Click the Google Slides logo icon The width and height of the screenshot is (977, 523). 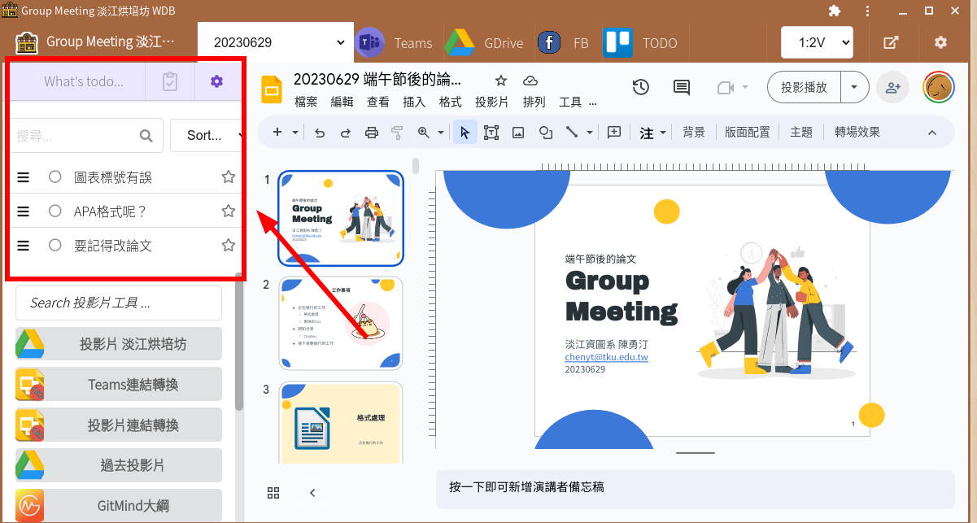click(x=271, y=89)
